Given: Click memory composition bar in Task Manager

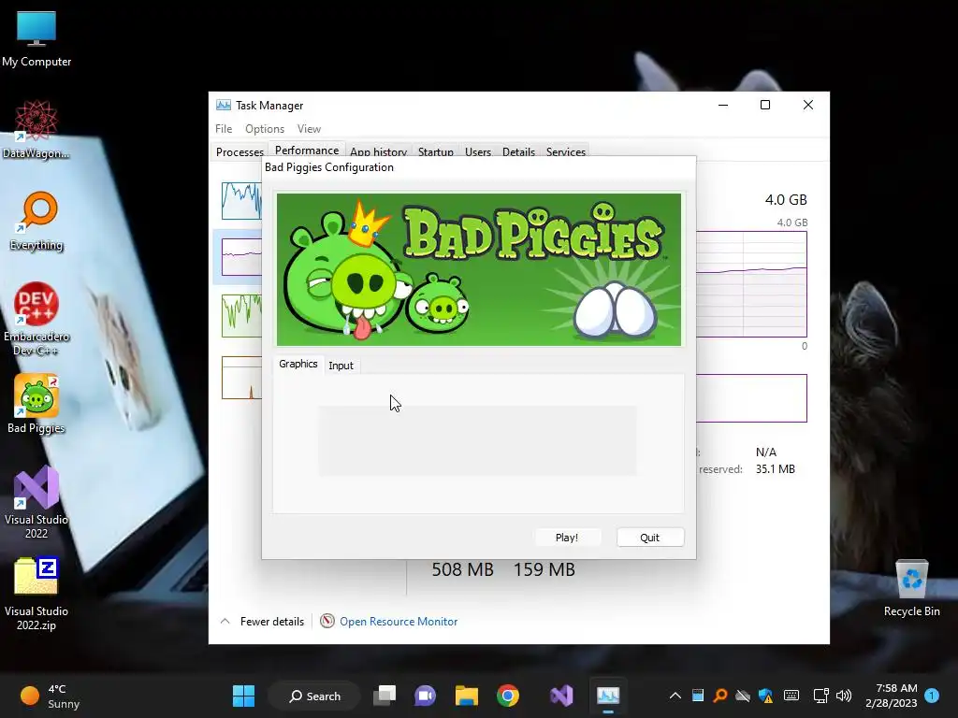Looking at the screenshot, I should point(751,398).
